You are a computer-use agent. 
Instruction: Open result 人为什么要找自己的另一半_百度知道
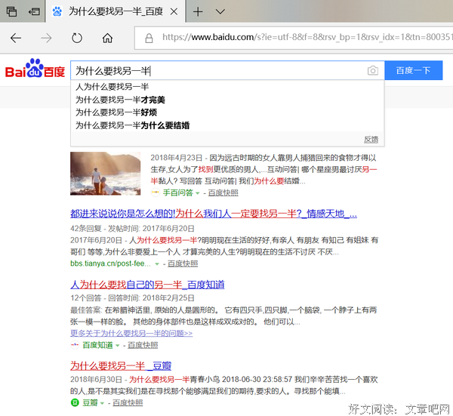tap(147, 285)
